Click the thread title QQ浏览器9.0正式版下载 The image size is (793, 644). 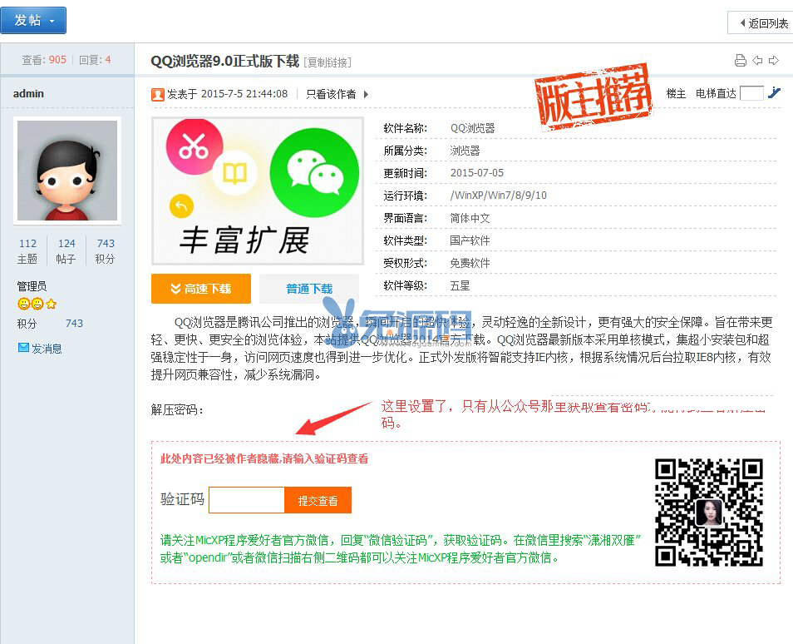click(225, 62)
